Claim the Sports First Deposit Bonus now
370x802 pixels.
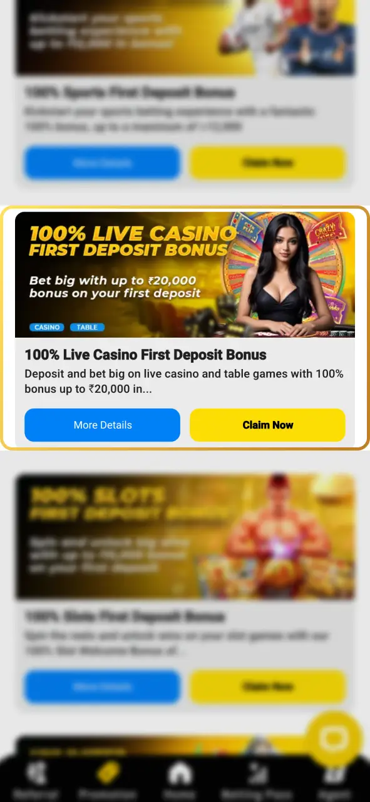pos(267,163)
